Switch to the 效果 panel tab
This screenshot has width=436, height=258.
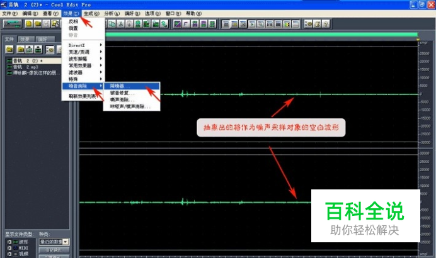click(25, 39)
